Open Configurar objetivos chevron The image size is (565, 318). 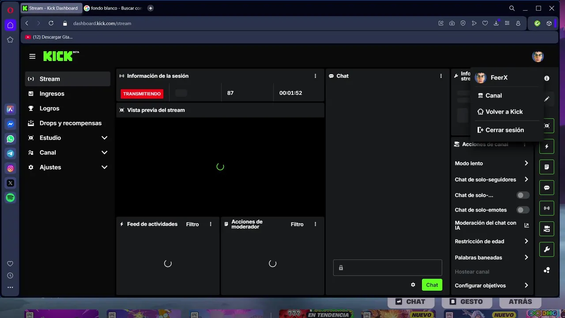click(526, 285)
